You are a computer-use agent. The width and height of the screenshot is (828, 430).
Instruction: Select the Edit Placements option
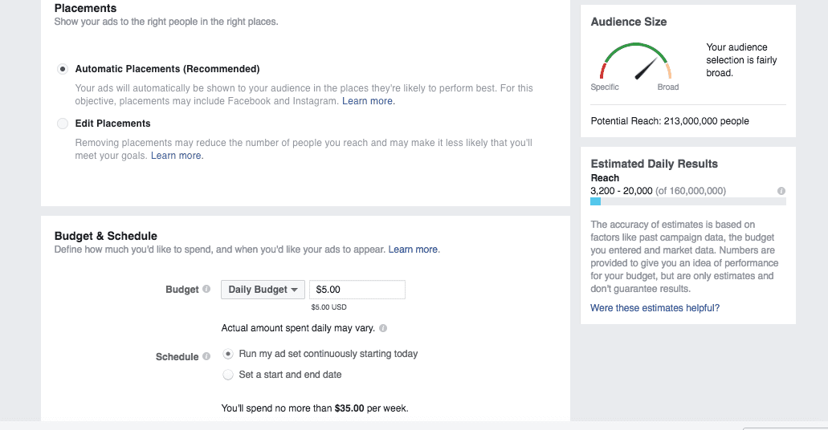[63, 124]
